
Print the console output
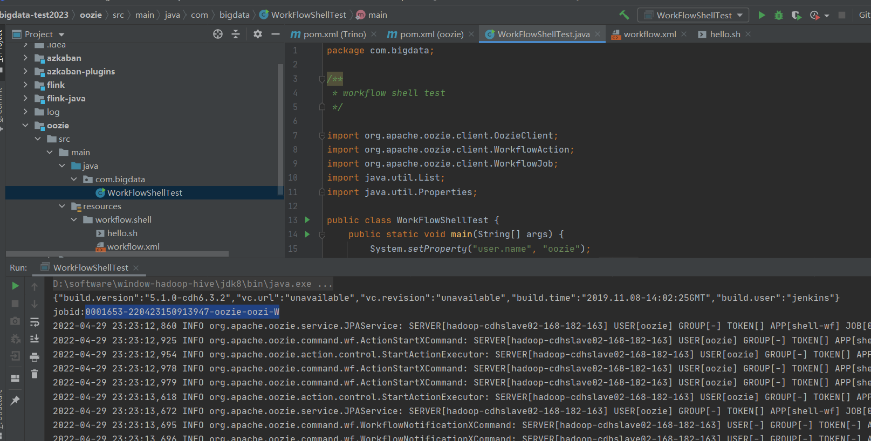pyautogui.click(x=35, y=357)
